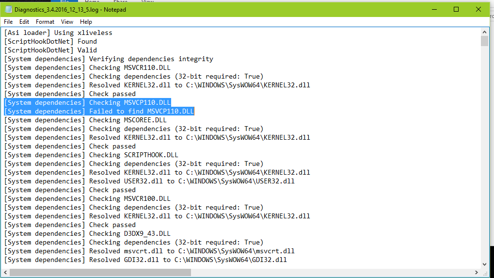Open the View menu
Image resolution: width=494 pixels, height=278 pixels.
coord(67,22)
